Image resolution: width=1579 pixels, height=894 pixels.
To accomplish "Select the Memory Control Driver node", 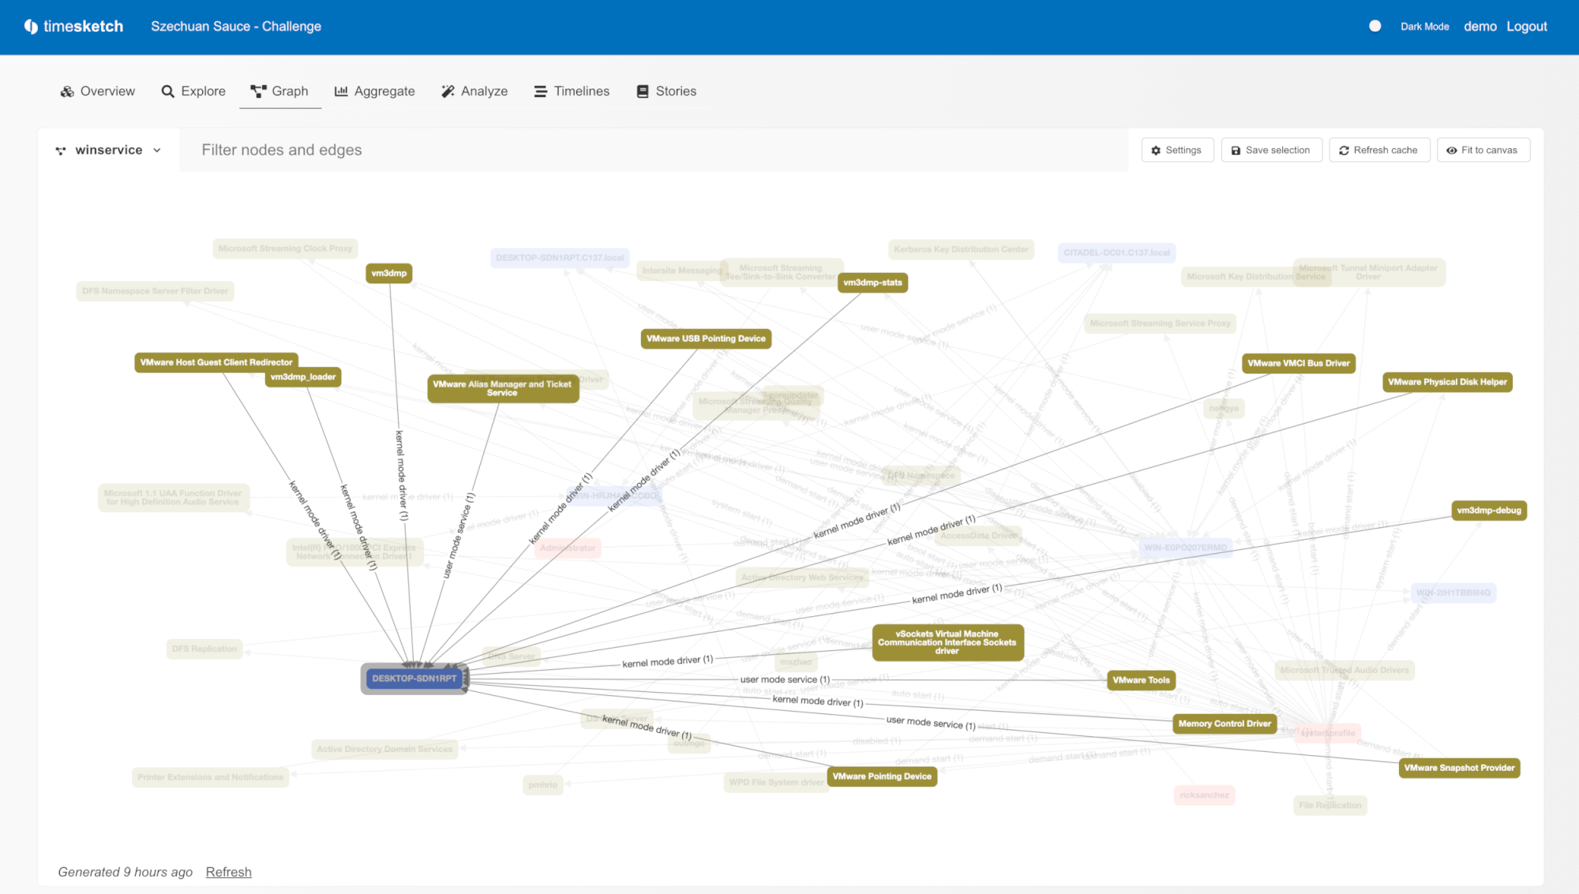I will click(1225, 724).
